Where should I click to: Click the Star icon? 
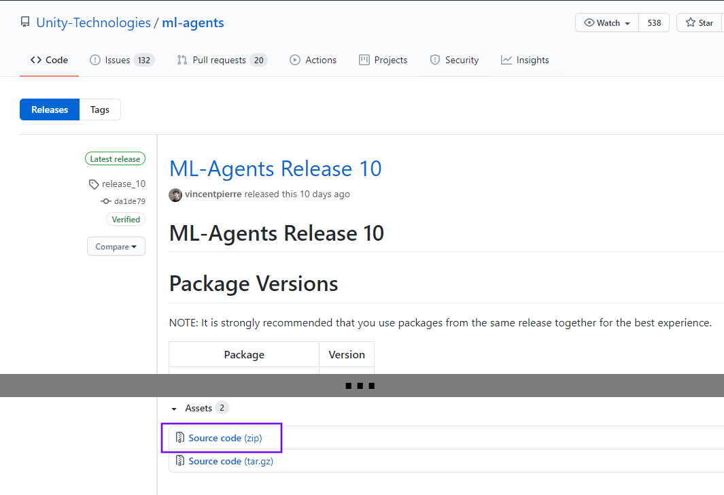pyautogui.click(x=690, y=22)
